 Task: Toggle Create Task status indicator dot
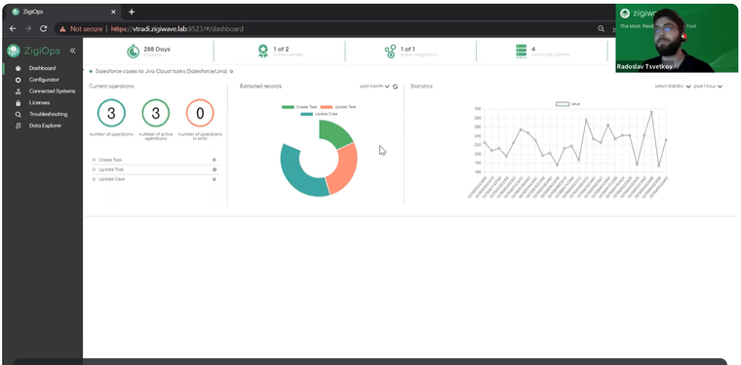(x=94, y=160)
